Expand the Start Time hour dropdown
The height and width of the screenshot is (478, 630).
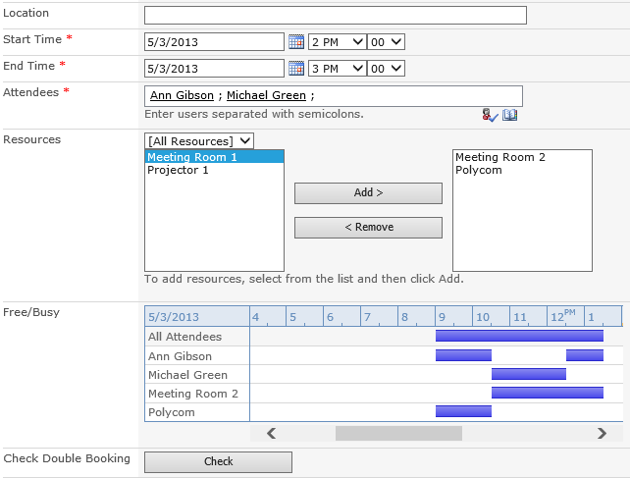tap(337, 42)
